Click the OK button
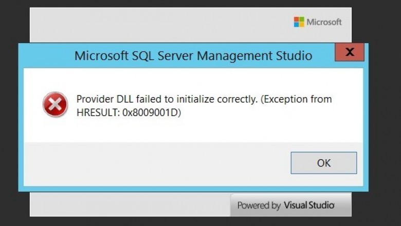 pyautogui.click(x=323, y=163)
